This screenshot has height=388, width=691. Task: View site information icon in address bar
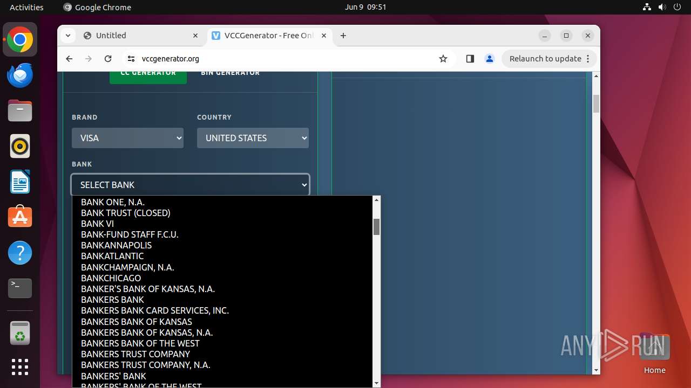coord(131,59)
